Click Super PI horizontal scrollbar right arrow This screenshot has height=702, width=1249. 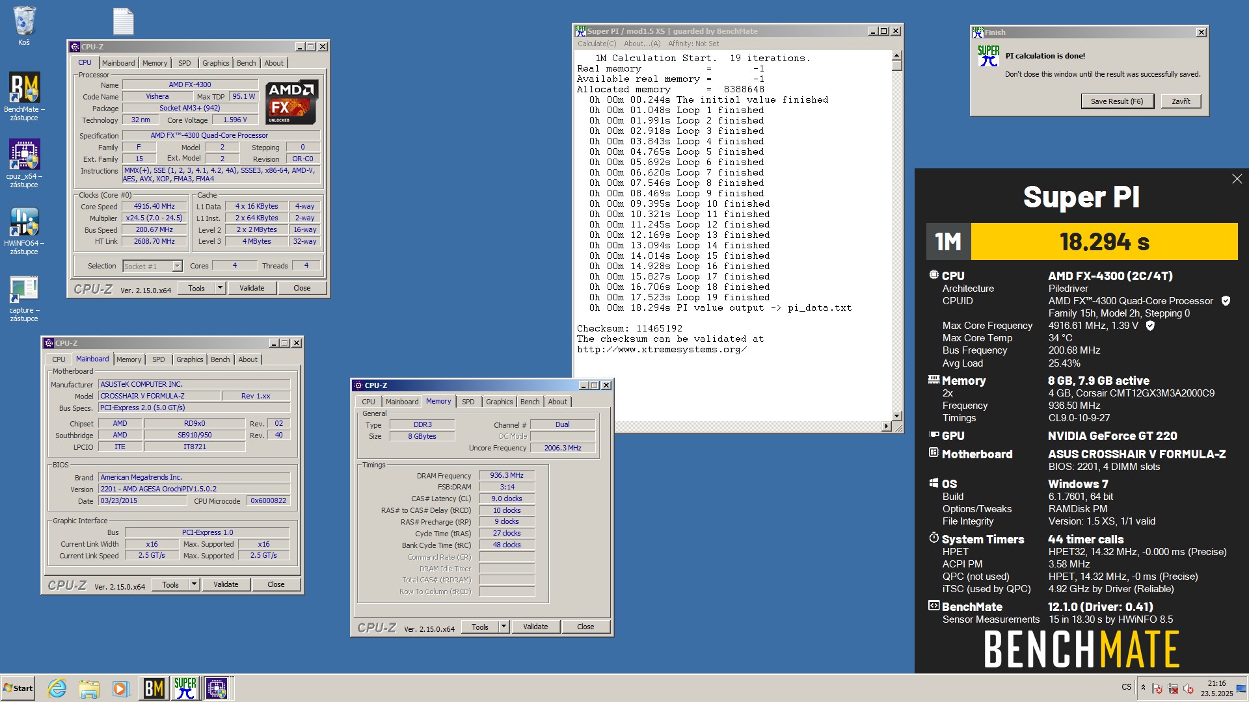click(886, 426)
